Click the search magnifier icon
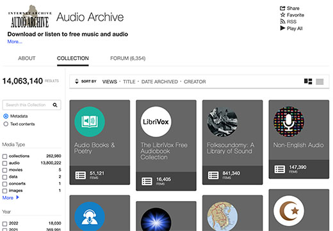Viewport: 333px width, 231px height. (55, 105)
